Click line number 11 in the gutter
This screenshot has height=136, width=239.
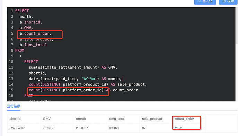click(11, 67)
